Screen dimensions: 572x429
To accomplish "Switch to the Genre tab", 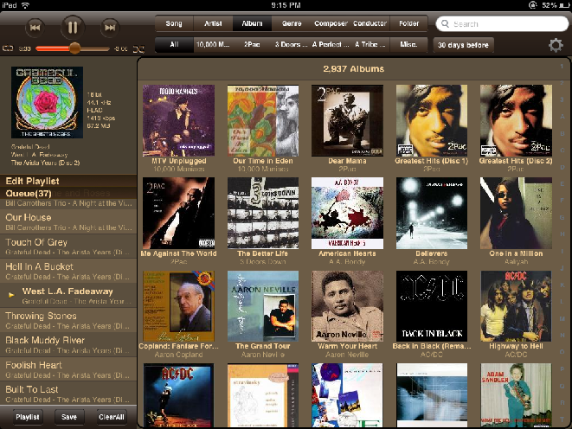I will [292, 23].
